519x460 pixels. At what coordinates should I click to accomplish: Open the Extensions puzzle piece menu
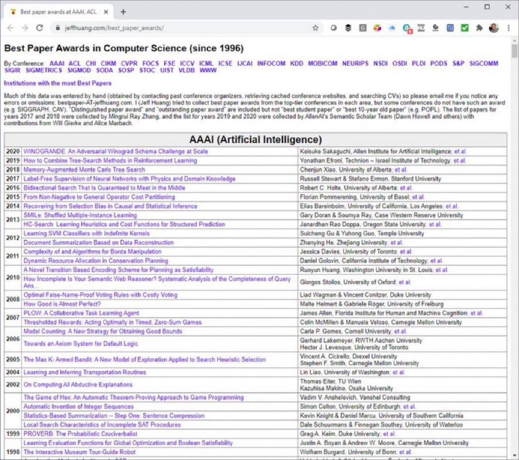[479, 28]
